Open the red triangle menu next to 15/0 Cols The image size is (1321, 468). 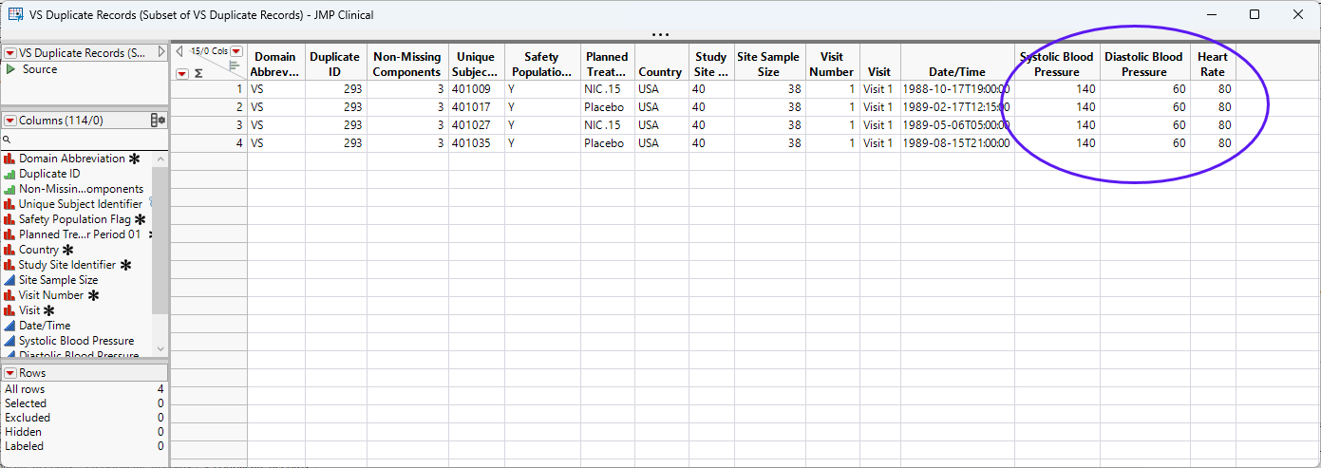[x=237, y=51]
